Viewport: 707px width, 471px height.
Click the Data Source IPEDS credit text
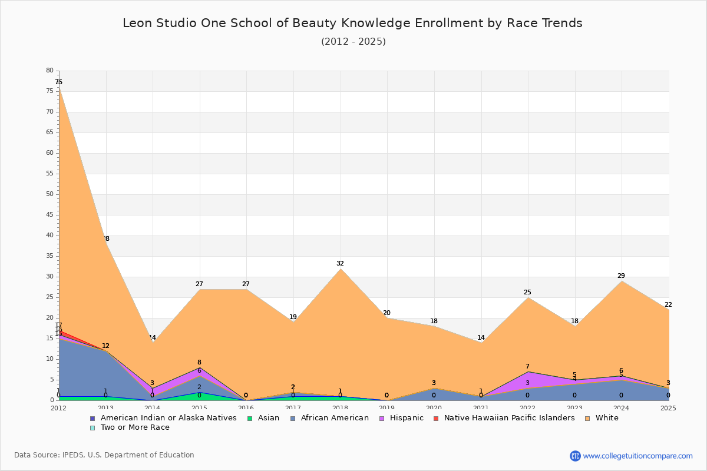pyautogui.click(x=104, y=455)
